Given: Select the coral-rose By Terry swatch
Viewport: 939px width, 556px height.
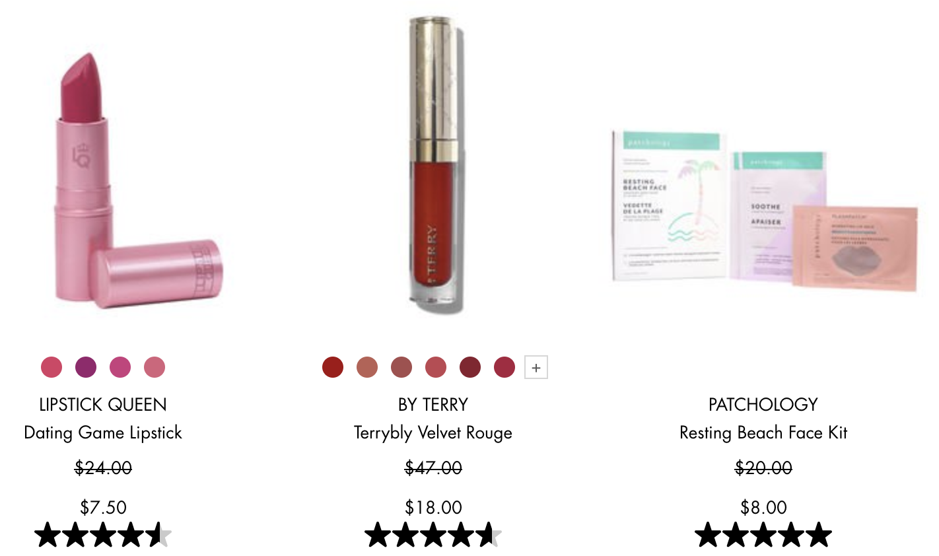Looking at the screenshot, I should point(436,366).
